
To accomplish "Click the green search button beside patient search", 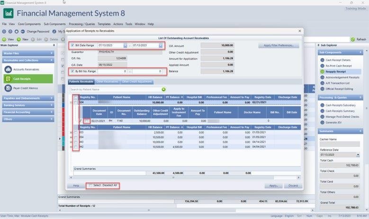I will 164,89.
